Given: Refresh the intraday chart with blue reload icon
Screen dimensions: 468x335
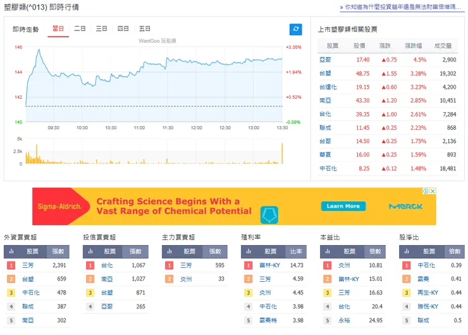Looking at the screenshot, I should 295,29.
